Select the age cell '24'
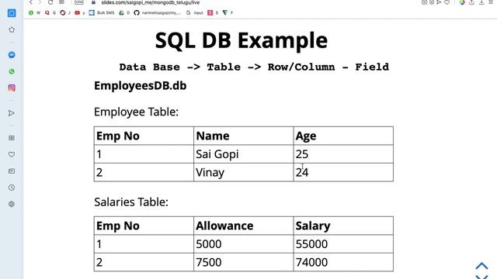This screenshot has width=497, height=279. tap(343, 172)
